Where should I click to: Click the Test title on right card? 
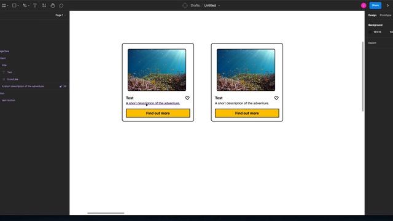(219, 98)
